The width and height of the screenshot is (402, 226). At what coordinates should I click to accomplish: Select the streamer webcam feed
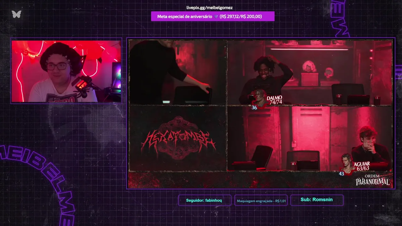point(66,71)
